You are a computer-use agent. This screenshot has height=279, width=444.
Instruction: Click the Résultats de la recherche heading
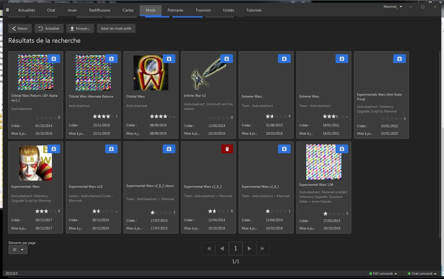coord(44,41)
